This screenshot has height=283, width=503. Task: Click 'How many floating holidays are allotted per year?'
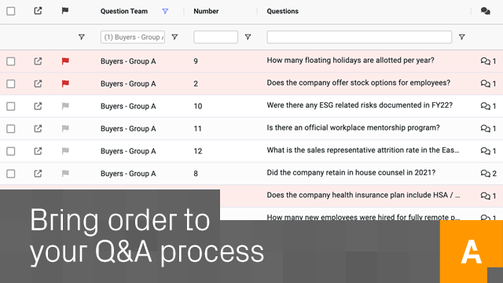tap(351, 61)
